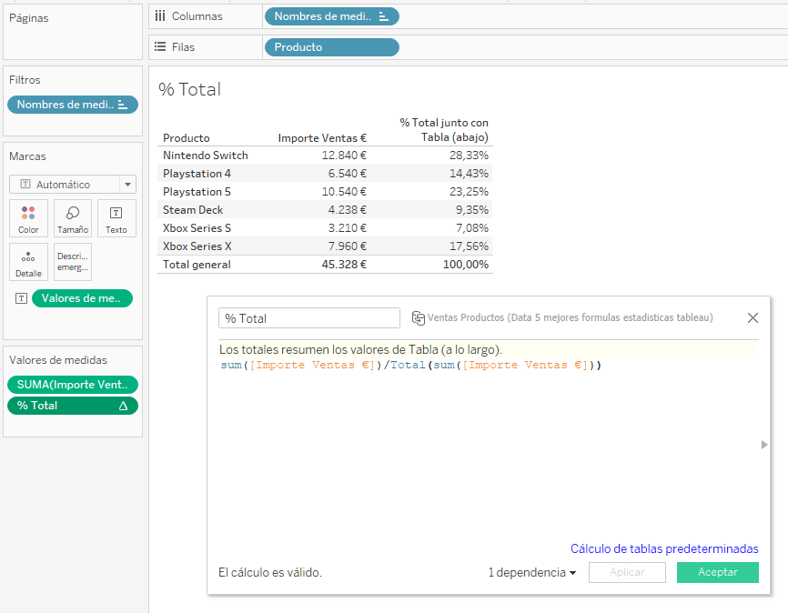The height and width of the screenshot is (613, 788).
Task: Click sort icon on Columnas Nombres de medidas pill
Action: click(x=383, y=16)
